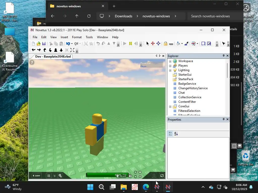
Task: Select the color dropper tool
Action: pyautogui.click(x=186, y=43)
